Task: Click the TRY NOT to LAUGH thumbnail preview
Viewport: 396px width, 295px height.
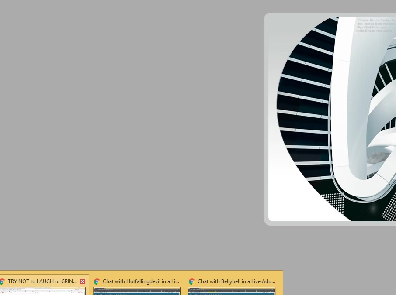Action: pos(43,291)
